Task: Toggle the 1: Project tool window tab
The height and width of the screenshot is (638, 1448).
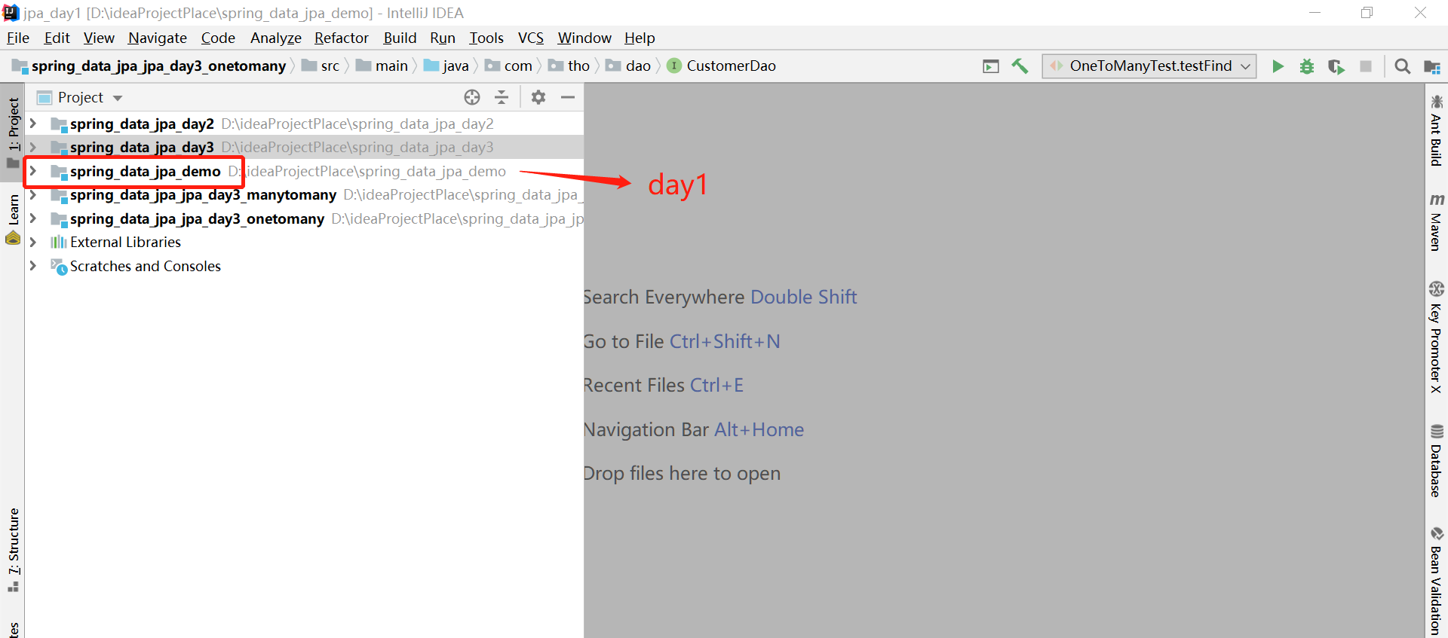Action: 13,133
